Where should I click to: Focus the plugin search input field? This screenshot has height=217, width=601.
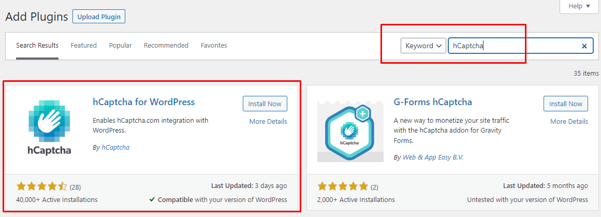(514, 46)
